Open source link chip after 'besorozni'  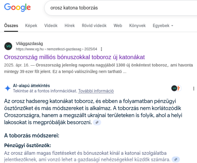tap(97, 122)
